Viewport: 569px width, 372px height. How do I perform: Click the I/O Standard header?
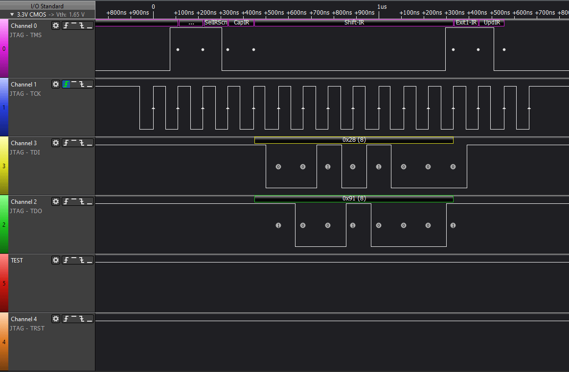pyautogui.click(x=47, y=6)
